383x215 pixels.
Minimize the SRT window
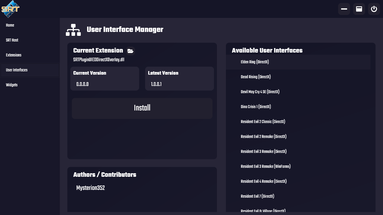tap(344, 9)
